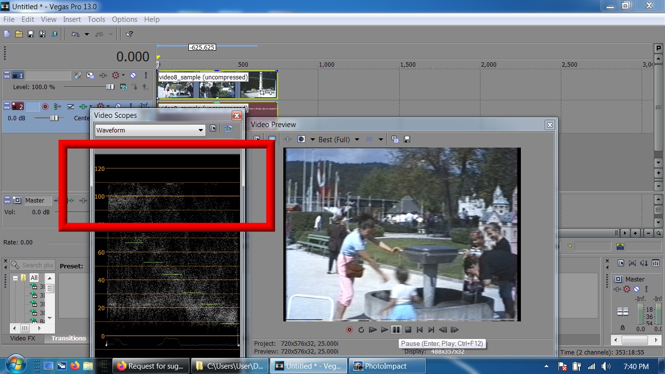
Task: Toggle loop playback in Video Preview
Action: point(361,330)
